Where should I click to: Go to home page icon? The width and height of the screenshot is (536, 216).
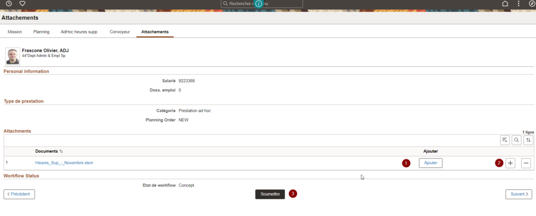tap(505, 4)
